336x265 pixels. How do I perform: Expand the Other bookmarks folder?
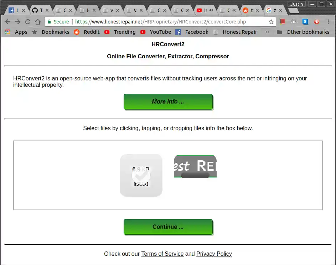pos(307,32)
